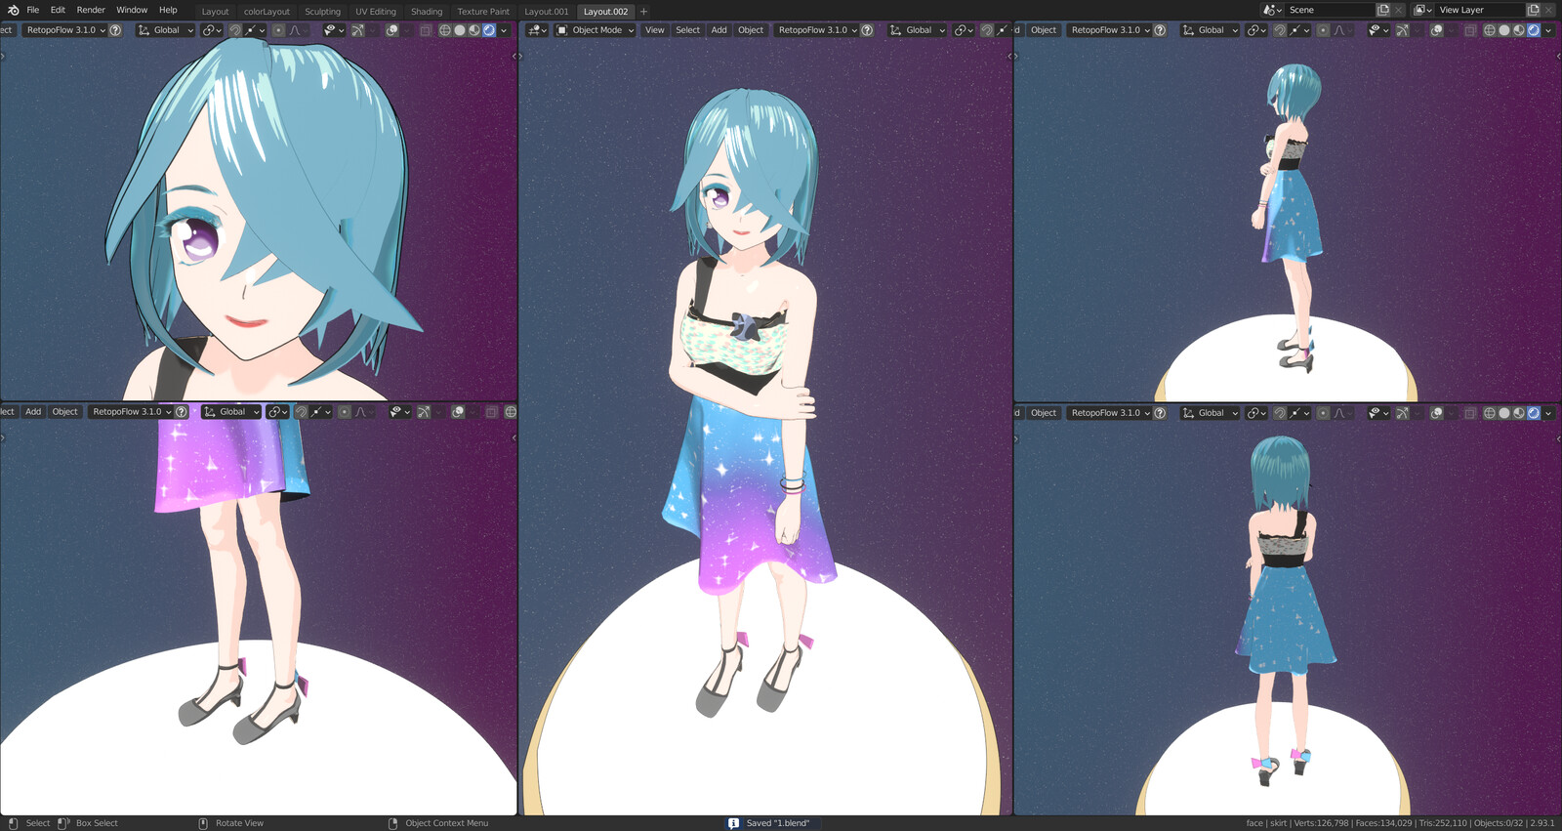Add a new workspace with plus icon
The width and height of the screenshot is (1562, 831).
(x=643, y=12)
